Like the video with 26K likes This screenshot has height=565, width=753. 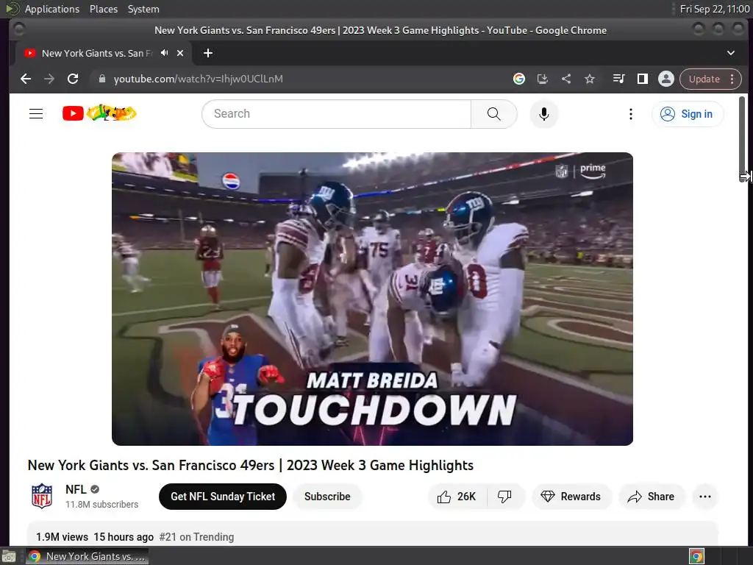coord(457,497)
